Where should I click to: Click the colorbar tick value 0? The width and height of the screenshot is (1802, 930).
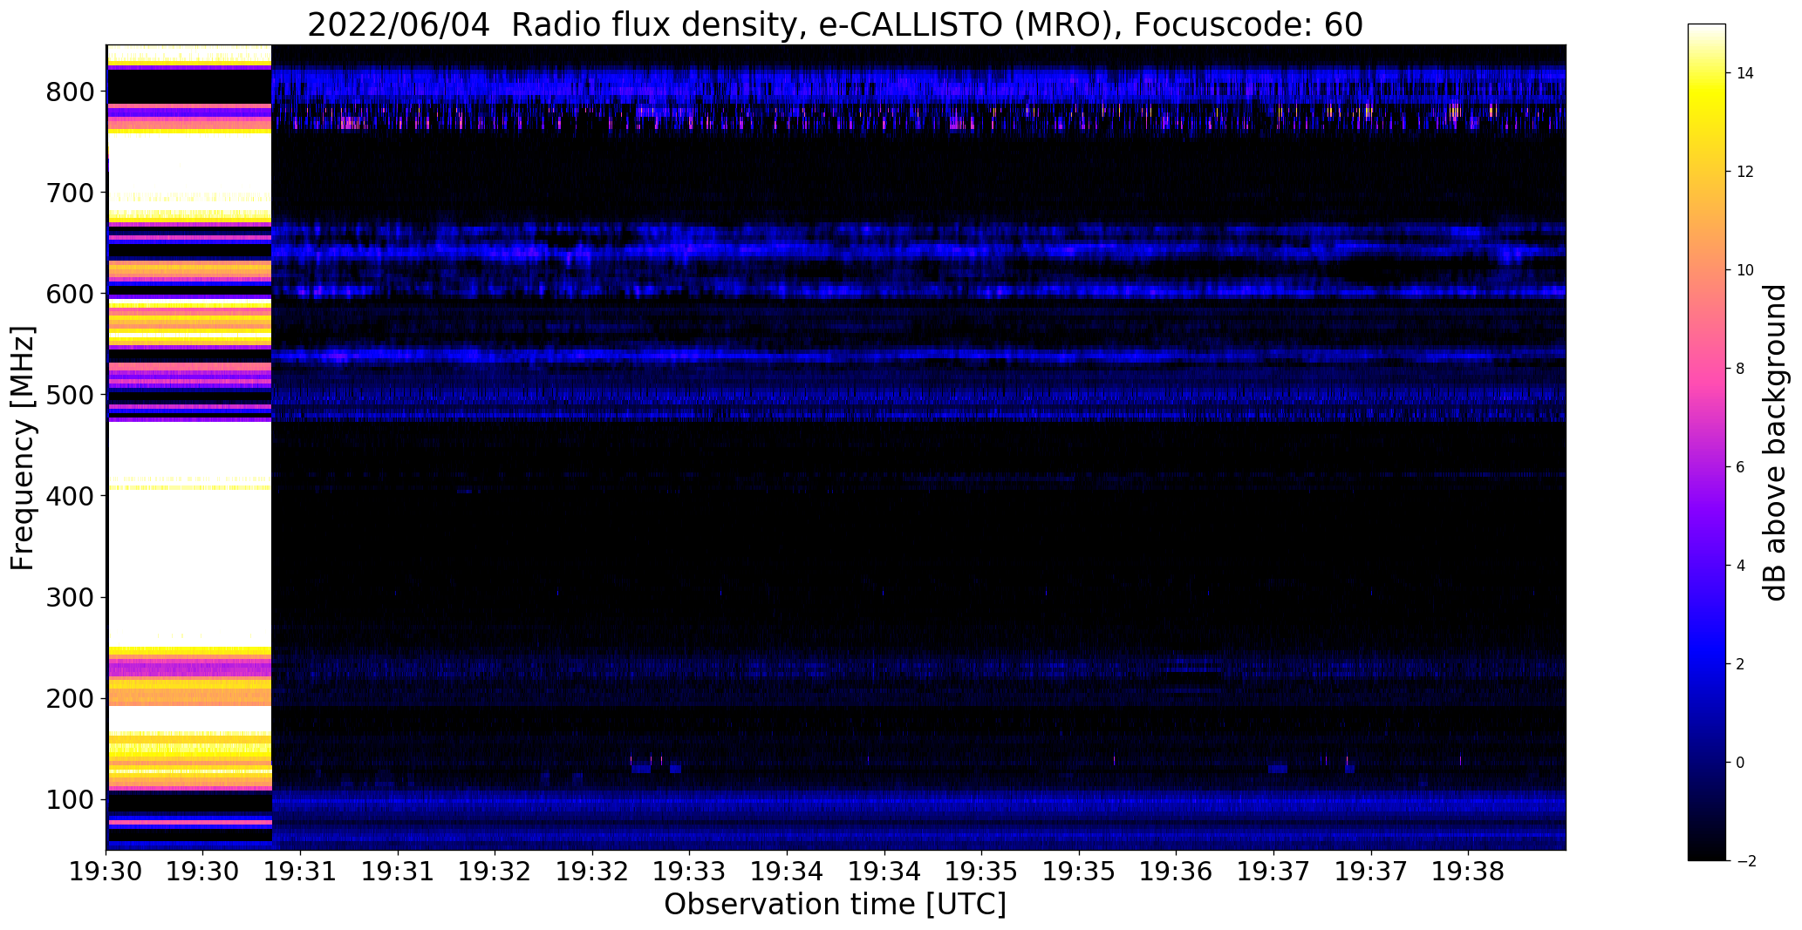[x=1741, y=763]
